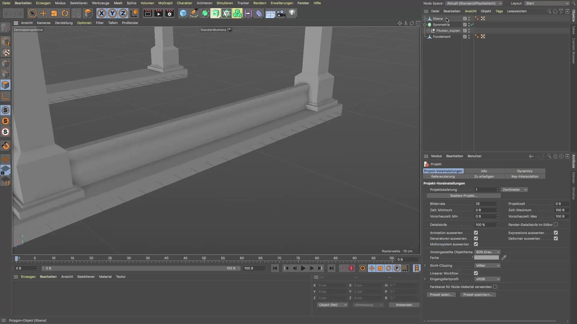Viewport: 577px width, 324px height.
Task: Switch to the Key-Interpolation tab
Action: point(525,176)
